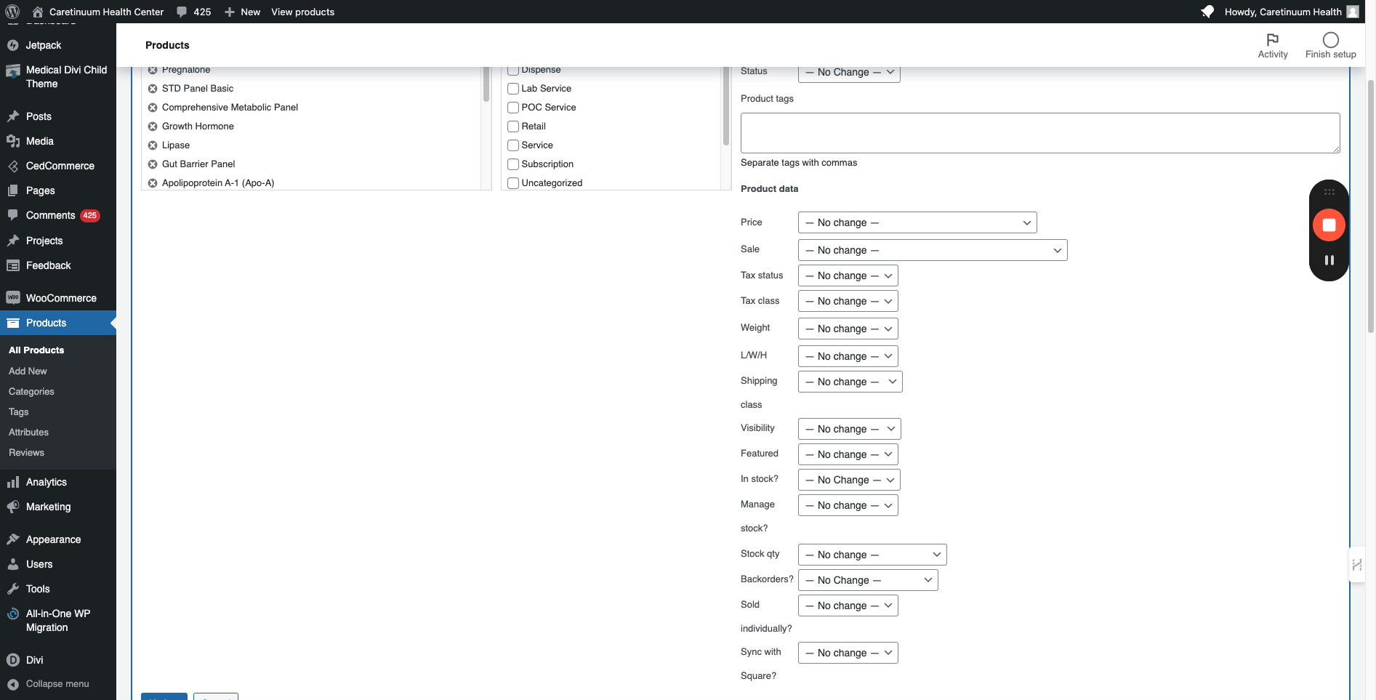This screenshot has height=700, width=1376.
Task: Open product Reviews submenu
Action: [26, 452]
